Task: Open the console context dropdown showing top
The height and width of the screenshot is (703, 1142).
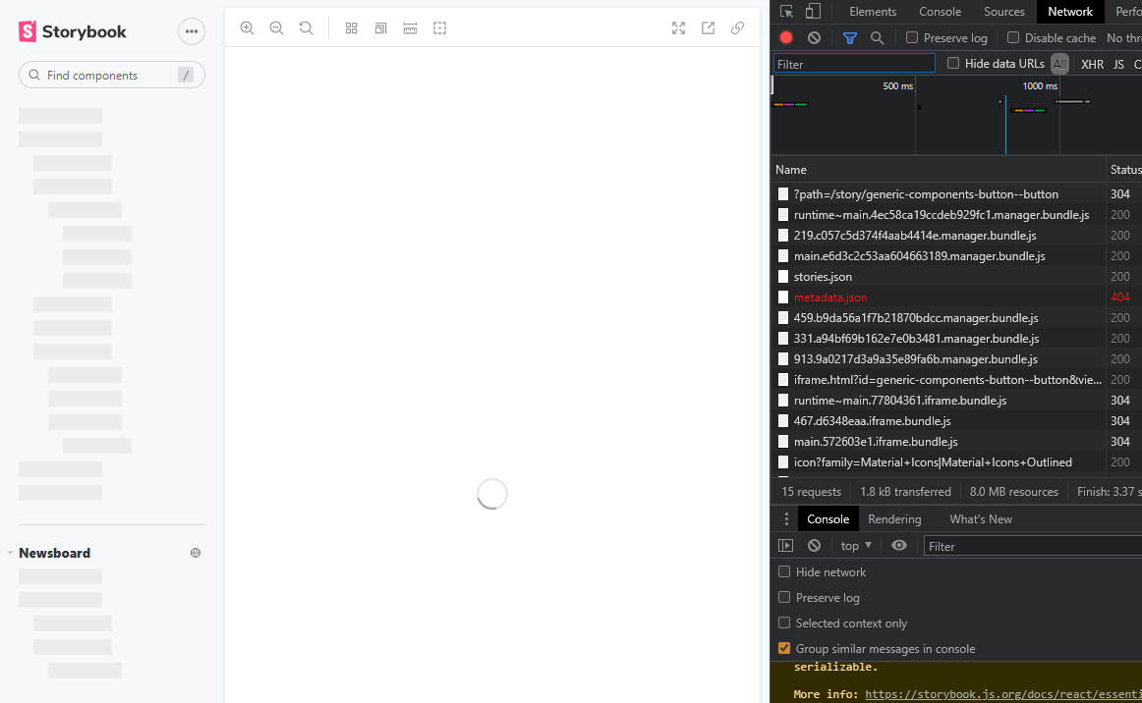Action: click(855, 545)
